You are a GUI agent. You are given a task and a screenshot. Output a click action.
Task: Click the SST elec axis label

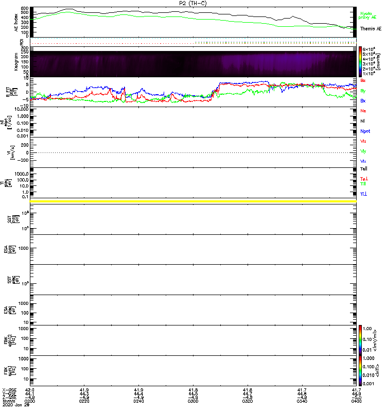point(13,280)
